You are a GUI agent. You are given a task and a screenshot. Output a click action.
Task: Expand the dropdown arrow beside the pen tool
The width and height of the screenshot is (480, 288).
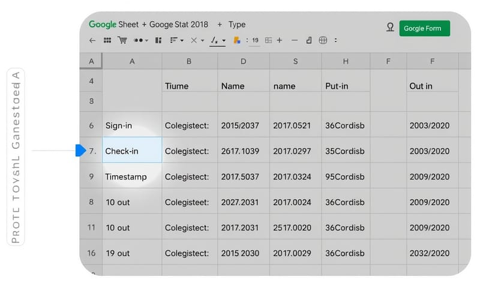224,41
